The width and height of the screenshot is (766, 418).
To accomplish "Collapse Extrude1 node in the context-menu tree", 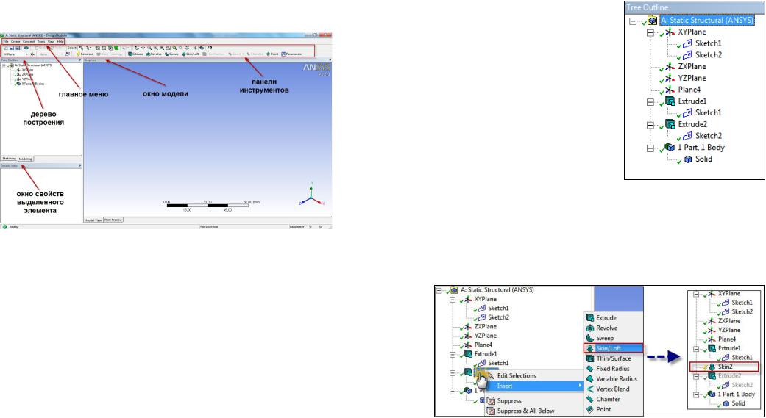I will click(453, 355).
